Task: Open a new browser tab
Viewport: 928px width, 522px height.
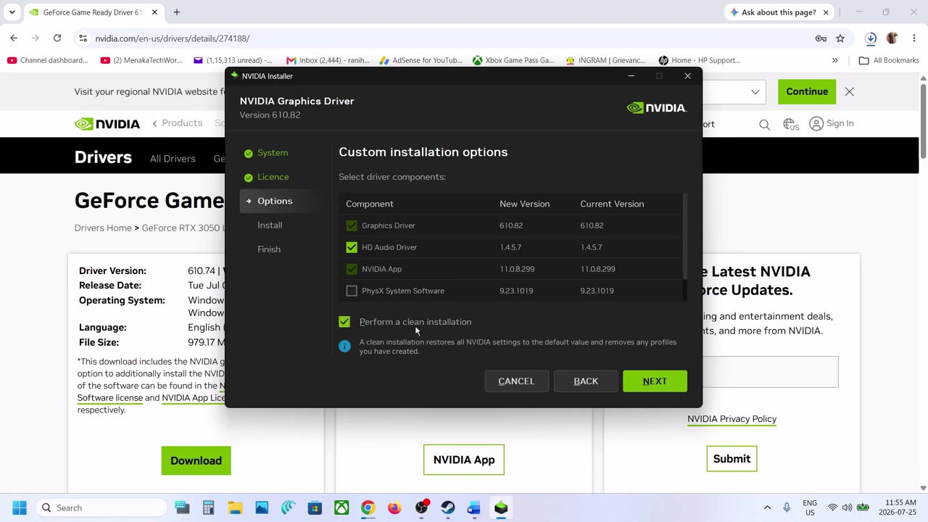Action: pyautogui.click(x=176, y=12)
